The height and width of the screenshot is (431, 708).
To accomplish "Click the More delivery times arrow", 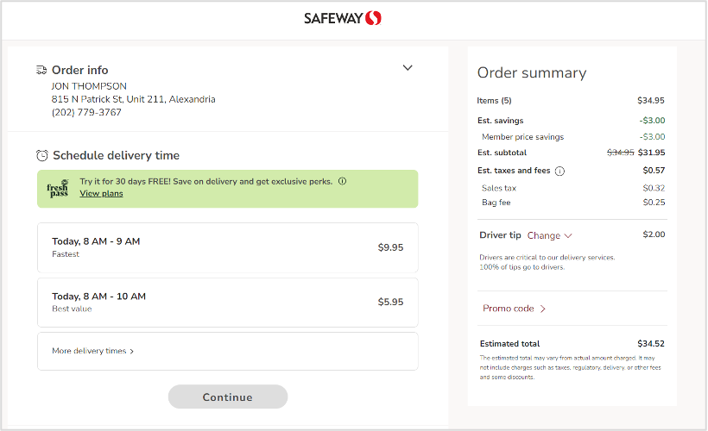I will click(x=131, y=352).
